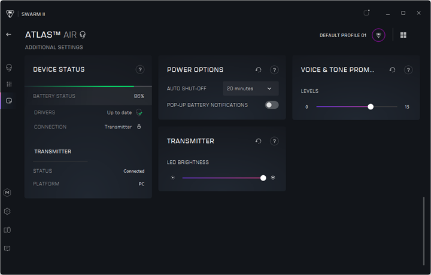
Task: Reset Transmitter settings
Action: point(259,142)
